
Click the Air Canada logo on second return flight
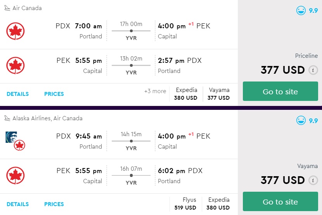coord(16,175)
